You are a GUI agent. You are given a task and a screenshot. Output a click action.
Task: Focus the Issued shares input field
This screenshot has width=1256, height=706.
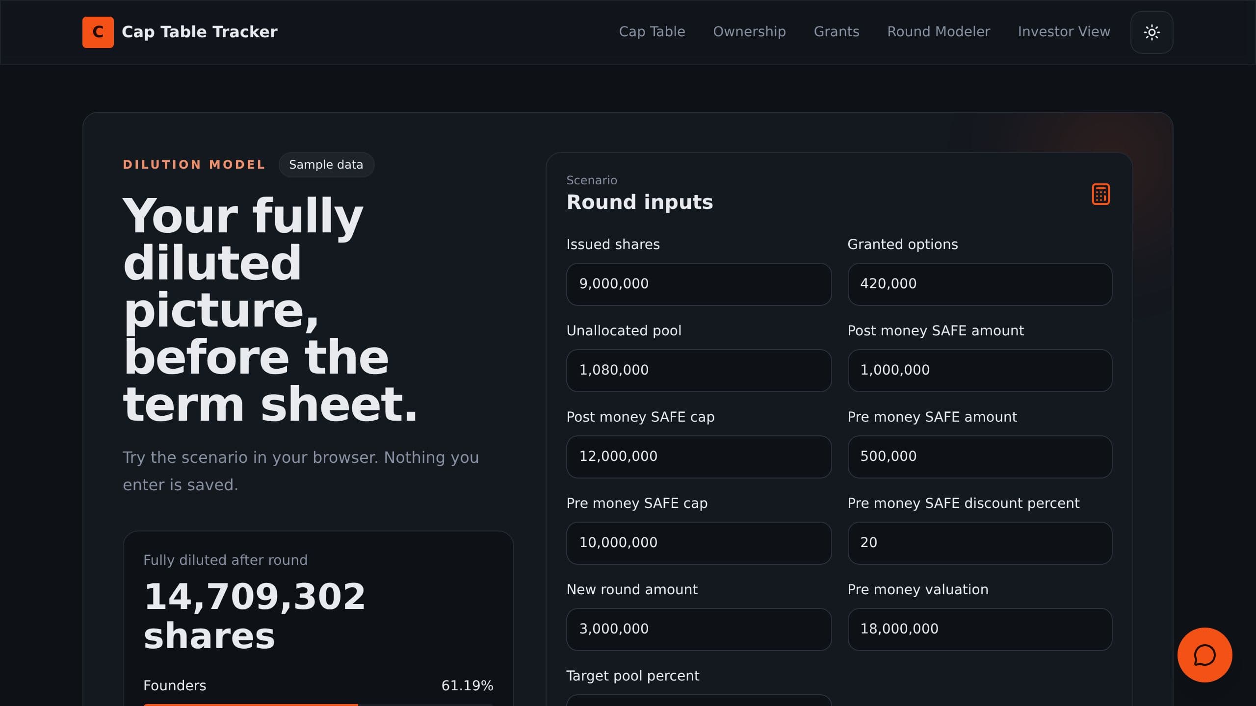pos(699,284)
